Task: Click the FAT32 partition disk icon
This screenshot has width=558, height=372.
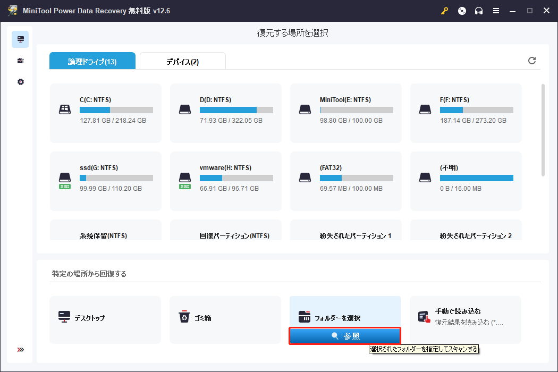Action: pos(305,177)
